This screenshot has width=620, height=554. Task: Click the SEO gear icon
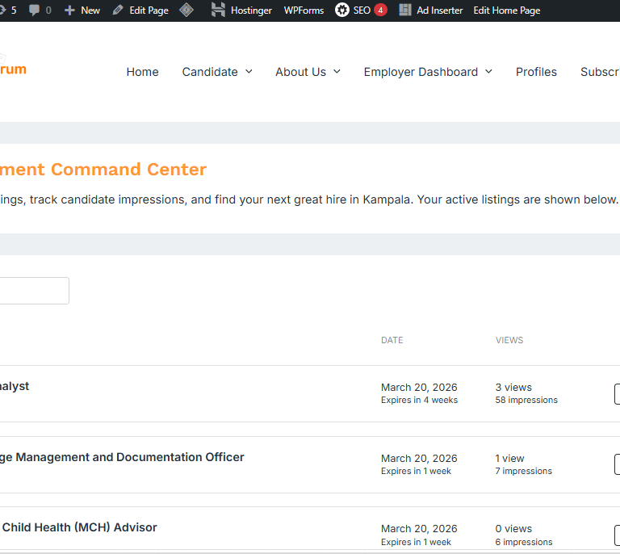pyautogui.click(x=342, y=10)
